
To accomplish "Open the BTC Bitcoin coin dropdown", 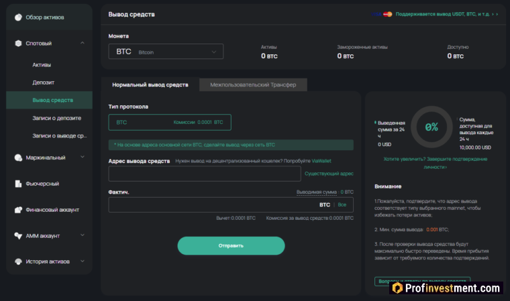I will [x=166, y=52].
